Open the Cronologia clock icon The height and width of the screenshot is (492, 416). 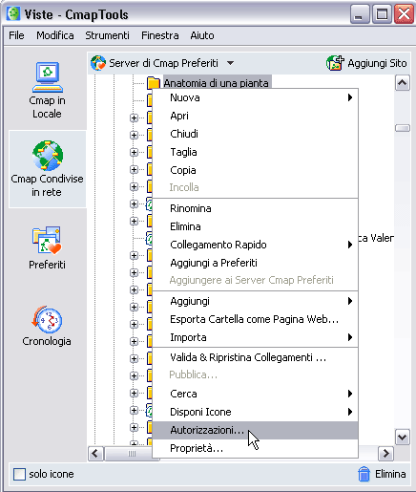tap(47, 319)
